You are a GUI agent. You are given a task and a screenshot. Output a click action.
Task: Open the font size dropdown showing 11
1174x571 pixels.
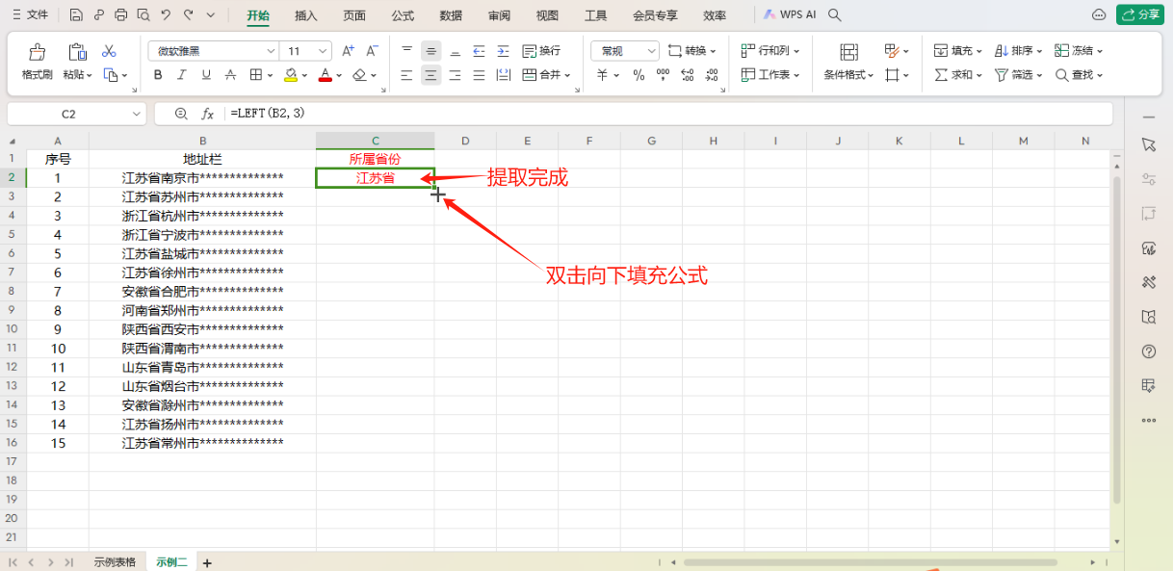click(323, 51)
